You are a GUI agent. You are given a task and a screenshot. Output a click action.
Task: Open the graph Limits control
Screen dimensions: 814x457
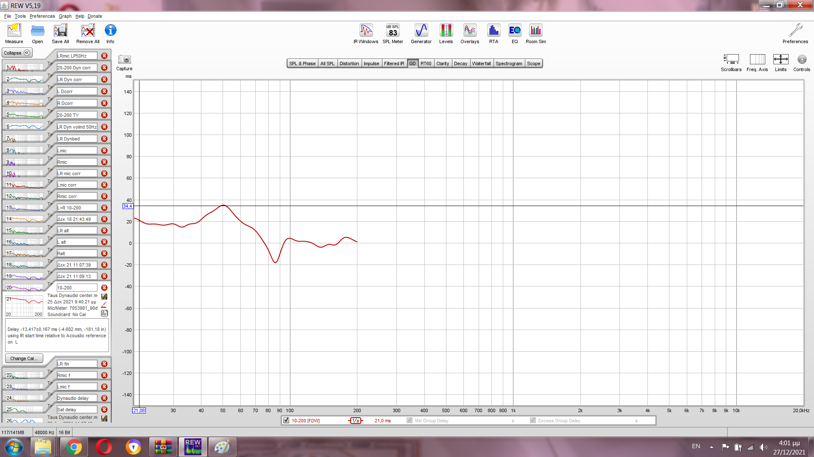click(781, 60)
